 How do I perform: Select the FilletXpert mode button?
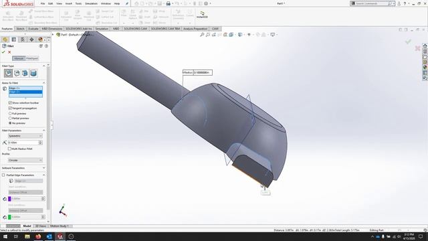(x=32, y=58)
